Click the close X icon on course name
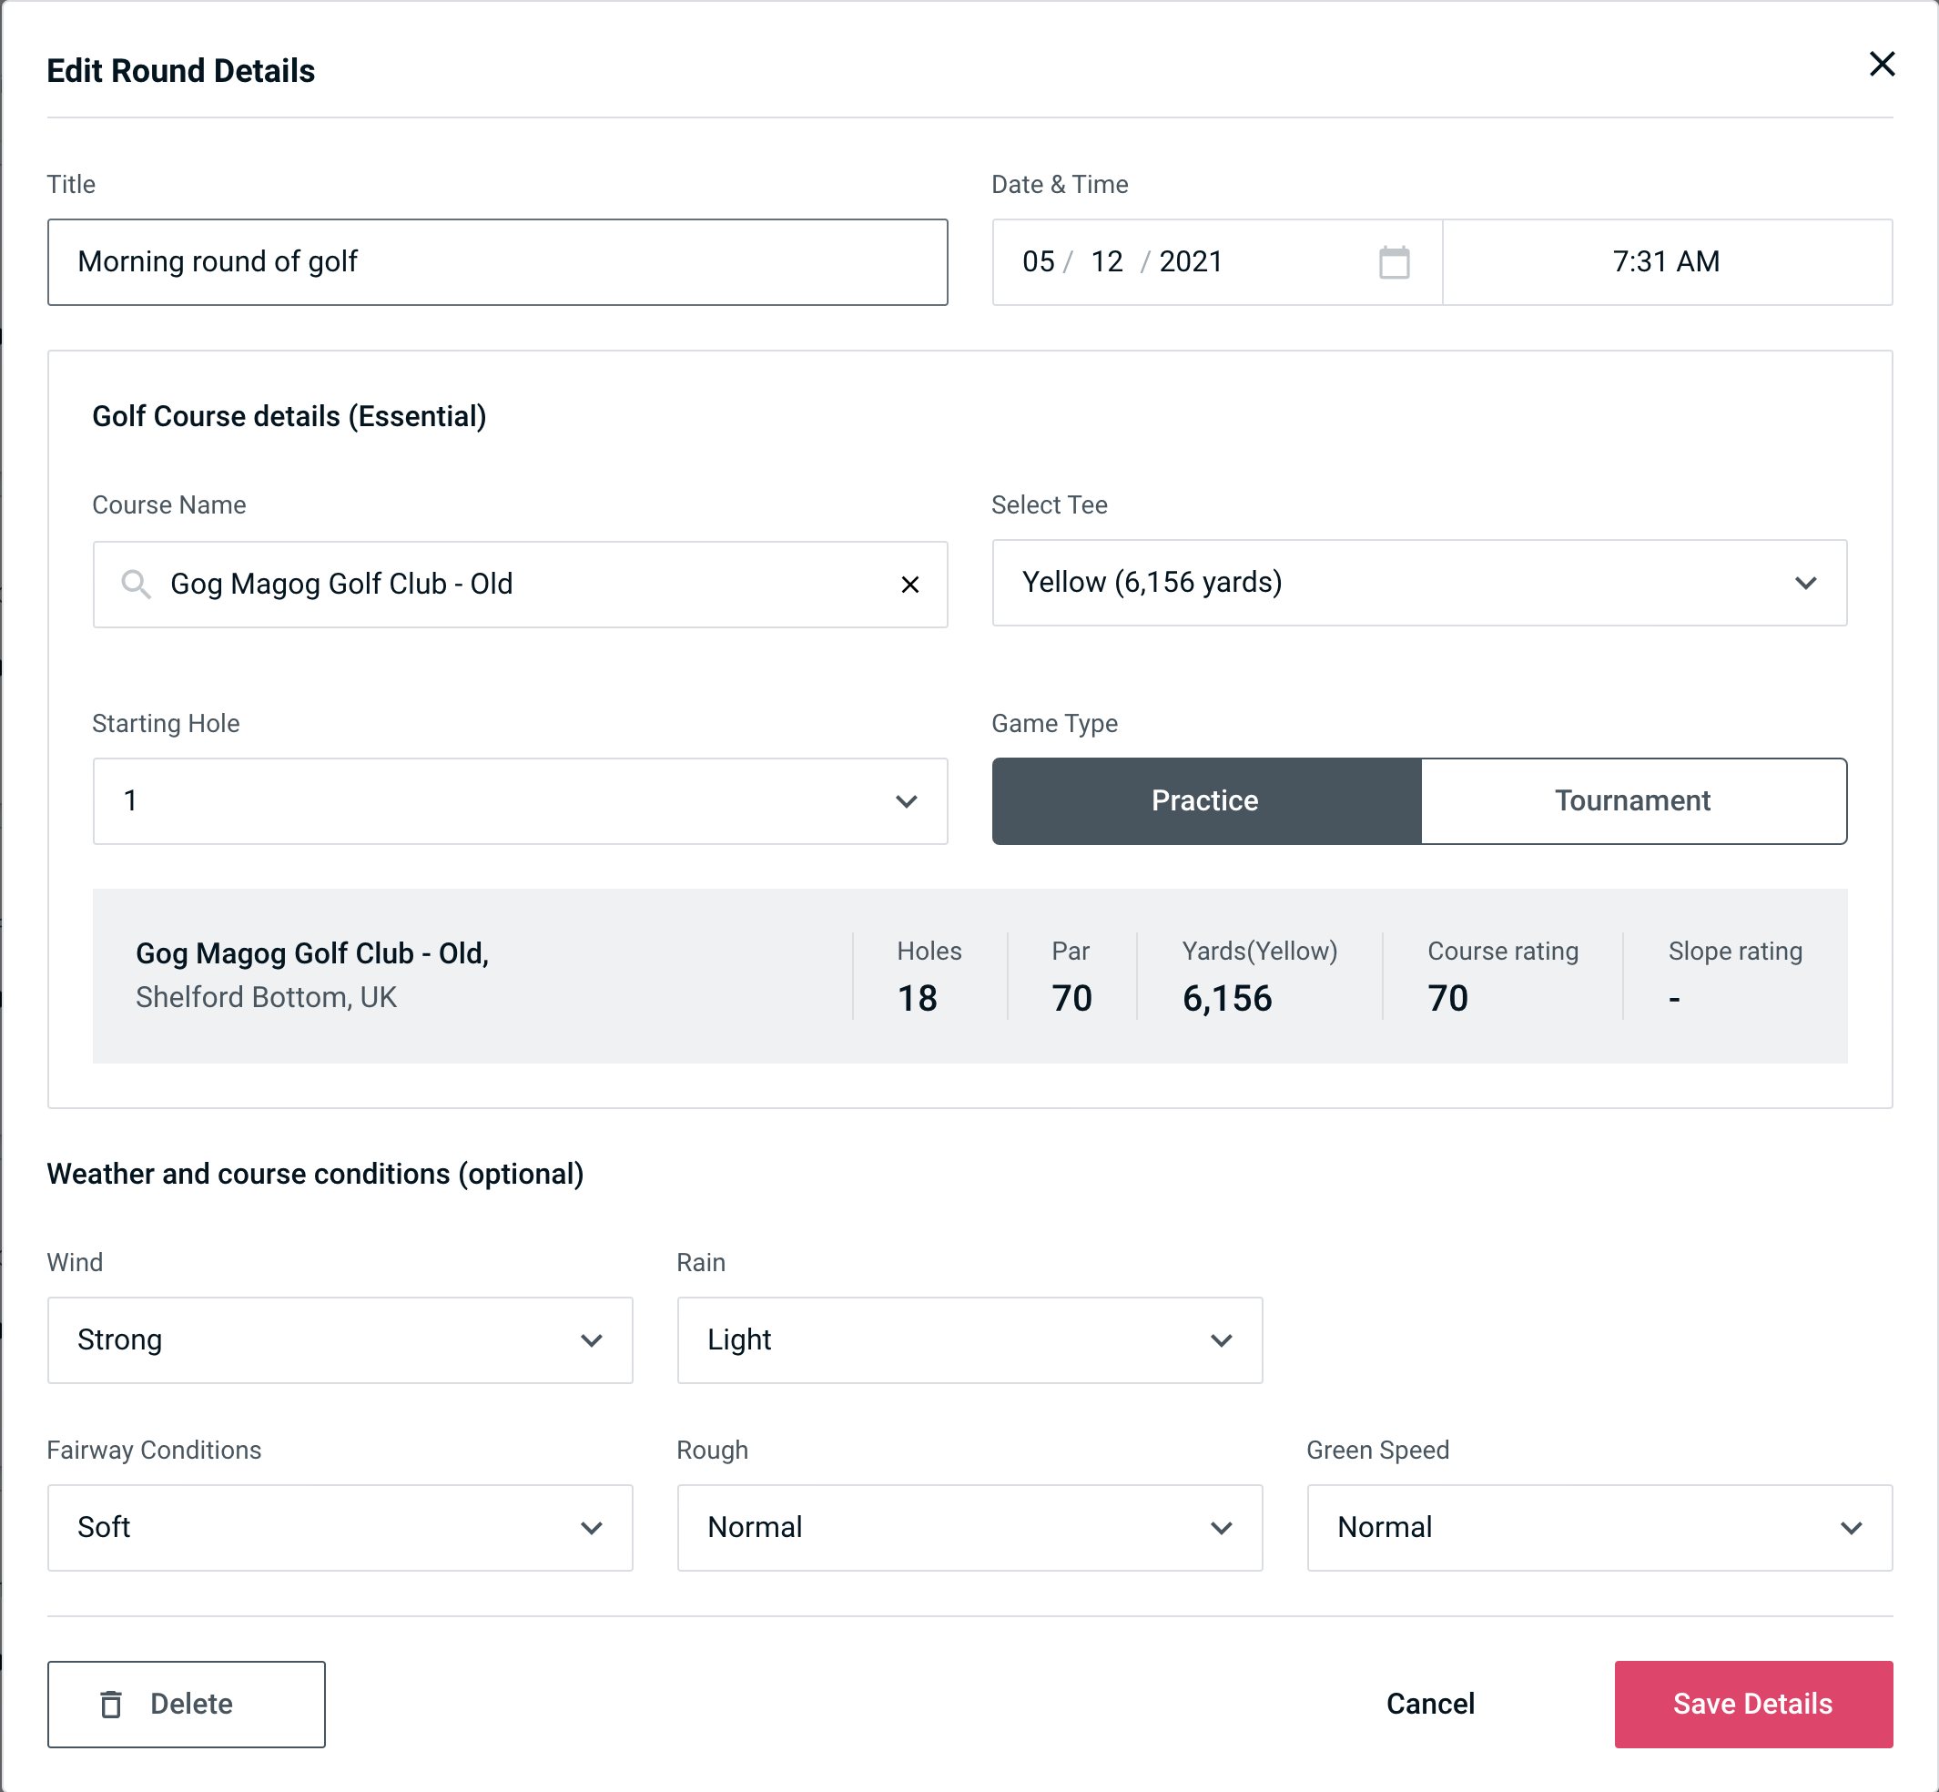This screenshot has height=1792, width=1939. 909,583
